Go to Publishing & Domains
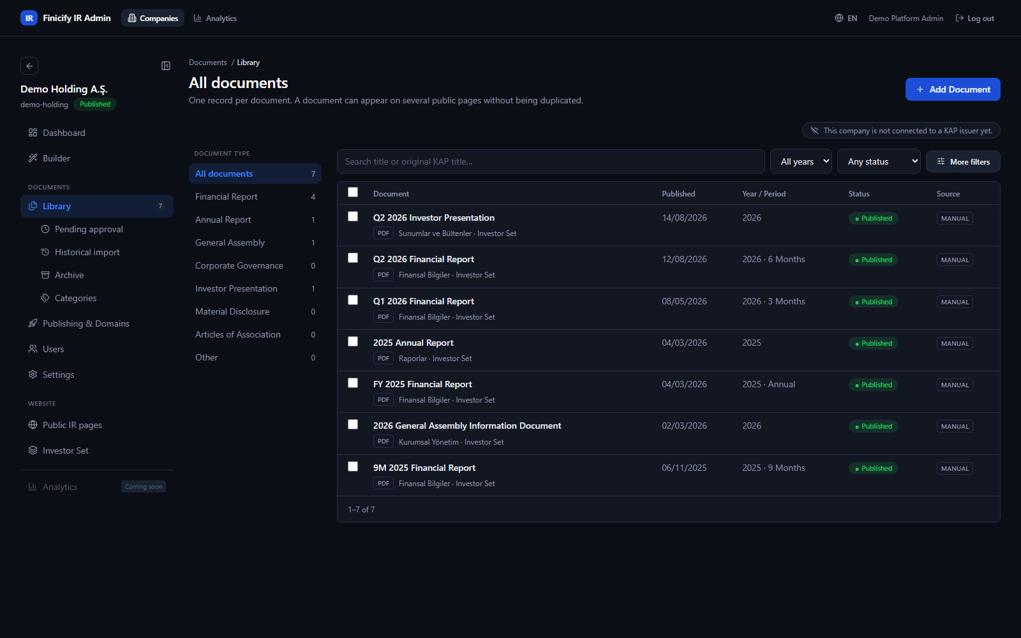The width and height of the screenshot is (1021, 638). [97, 323]
